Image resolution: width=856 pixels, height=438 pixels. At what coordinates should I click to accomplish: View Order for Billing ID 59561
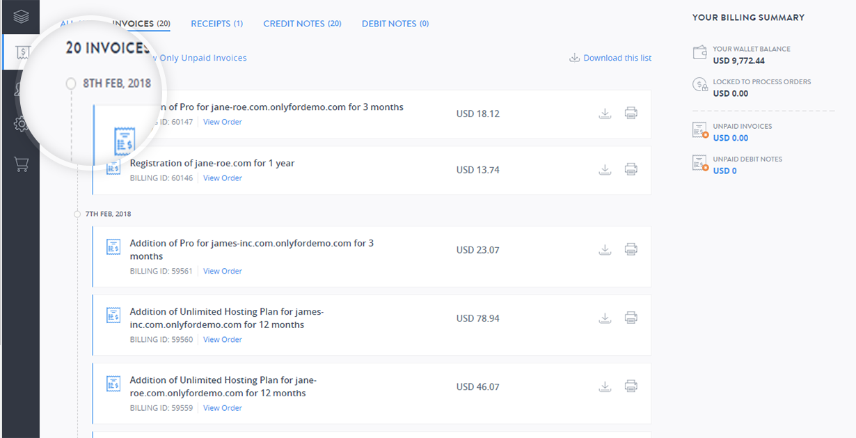click(223, 271)
